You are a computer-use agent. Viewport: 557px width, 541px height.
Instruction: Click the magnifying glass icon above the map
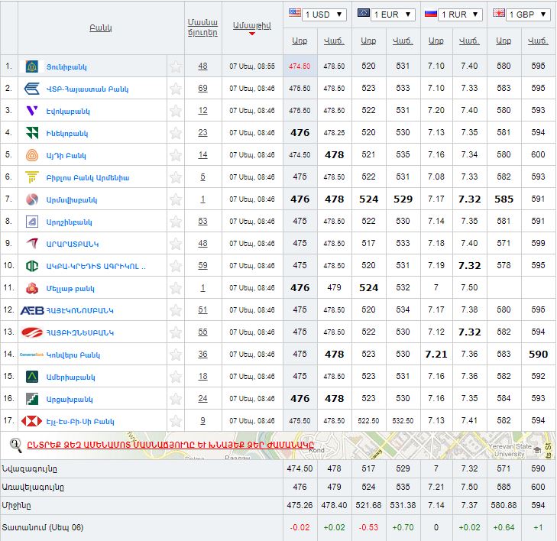click(x=15, y=444)
